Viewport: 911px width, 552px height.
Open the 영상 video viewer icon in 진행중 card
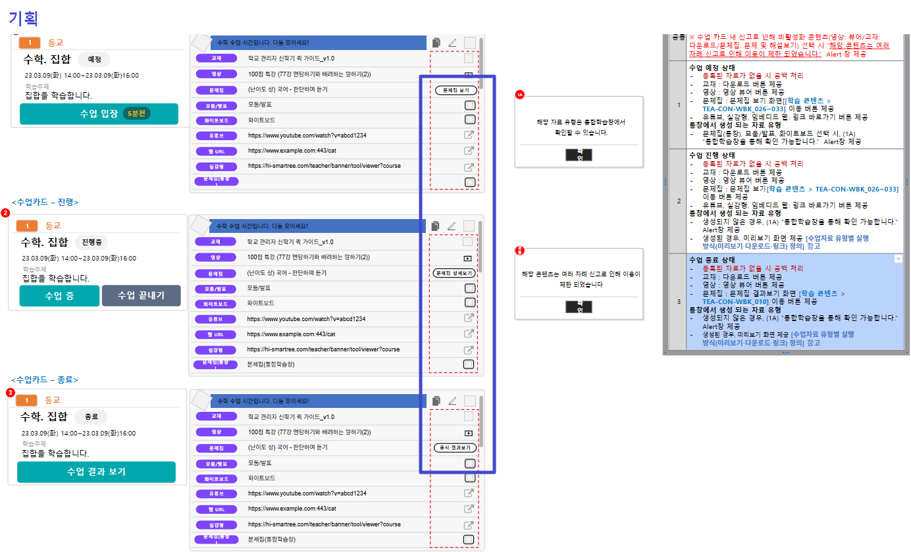coord(469,258)
